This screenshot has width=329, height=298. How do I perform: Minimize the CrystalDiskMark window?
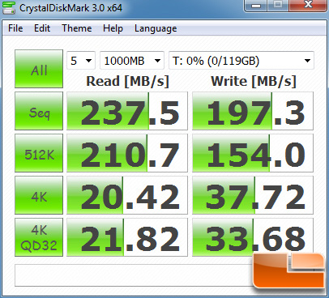click(x=256, y=6)
